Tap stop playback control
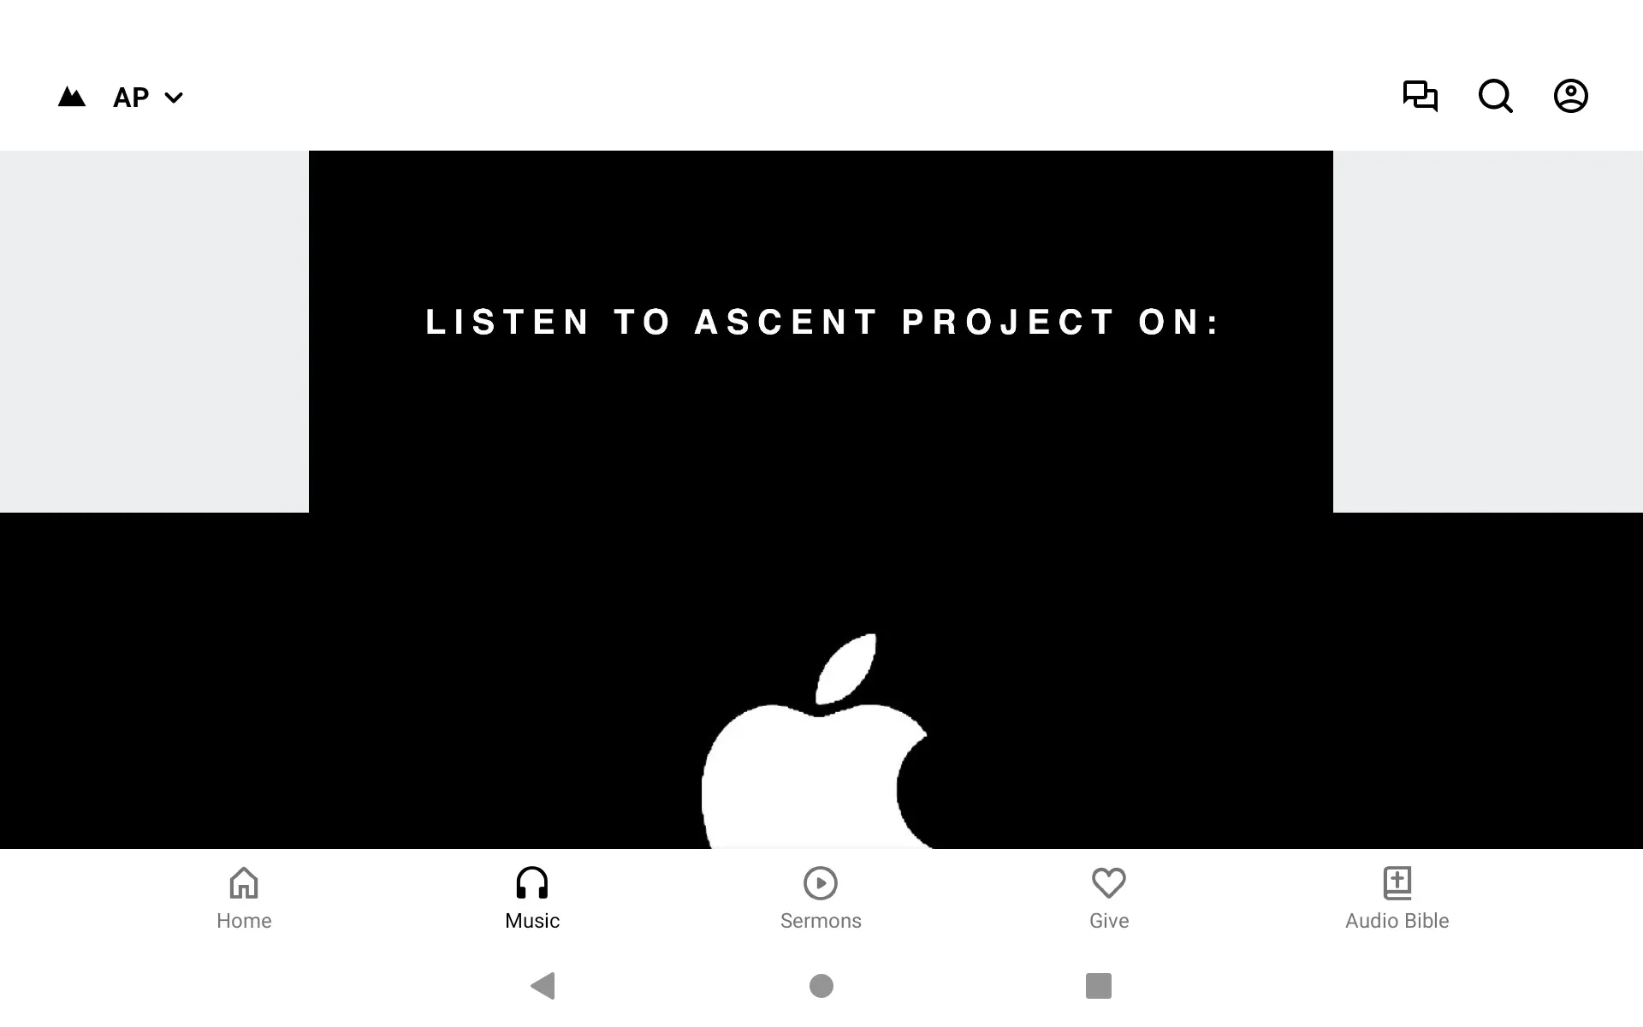This screenshot has height=1027, width=1643. (1098, 986)
